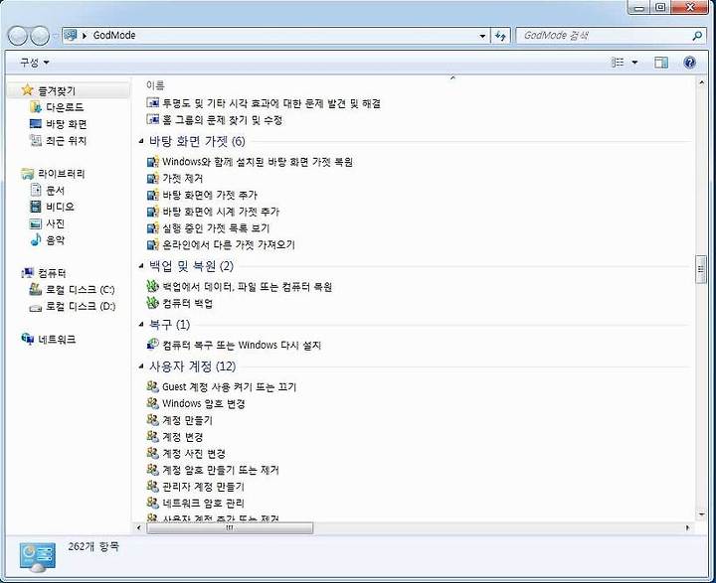Click the user icon beside 계정 만들기
The height and width of the screenshot is (583, 716).
coord(152,419)
